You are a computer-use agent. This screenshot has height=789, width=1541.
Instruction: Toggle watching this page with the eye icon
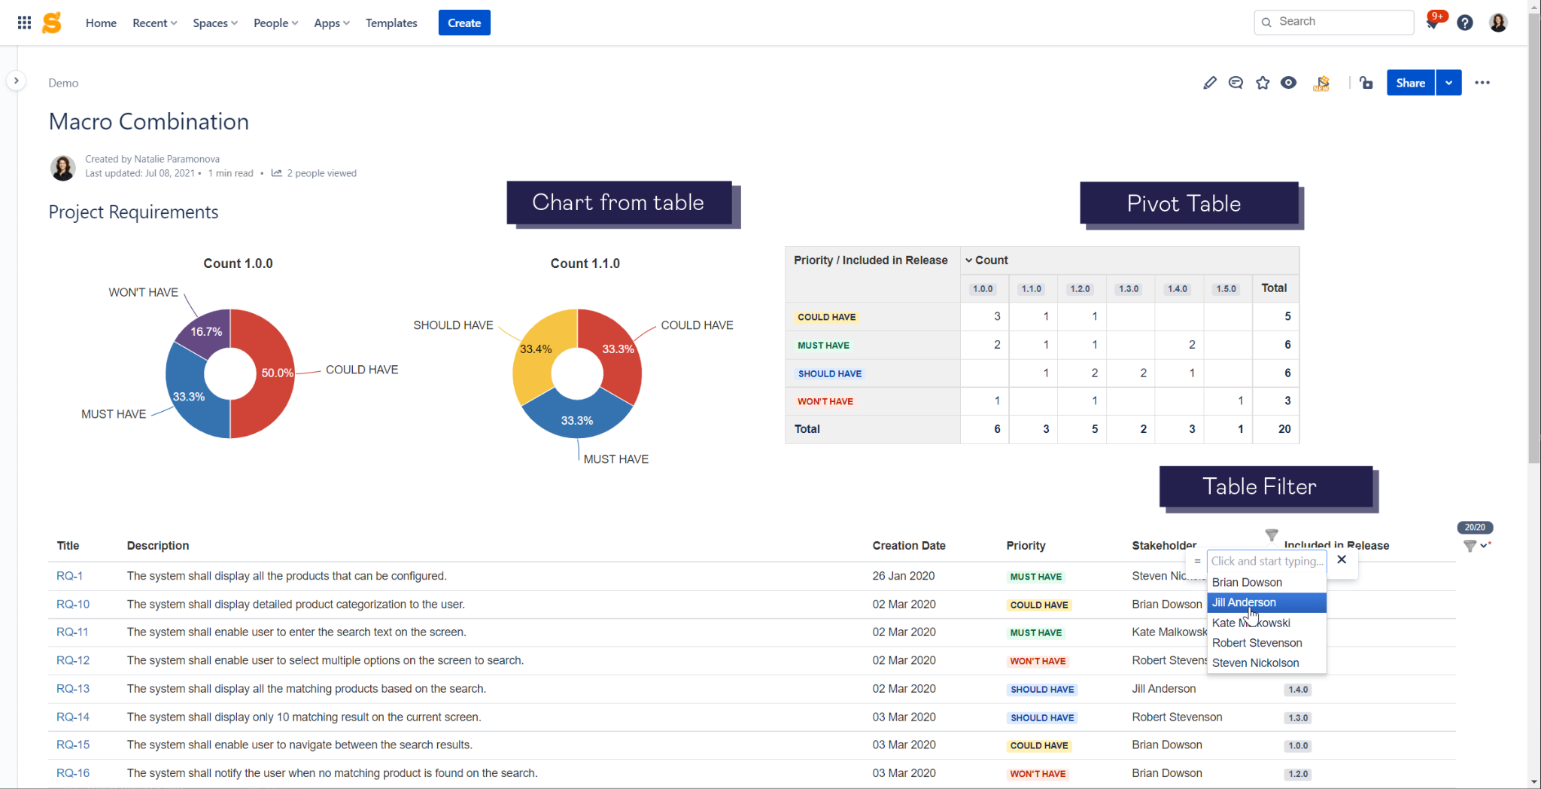click(x=1289, y=83)
